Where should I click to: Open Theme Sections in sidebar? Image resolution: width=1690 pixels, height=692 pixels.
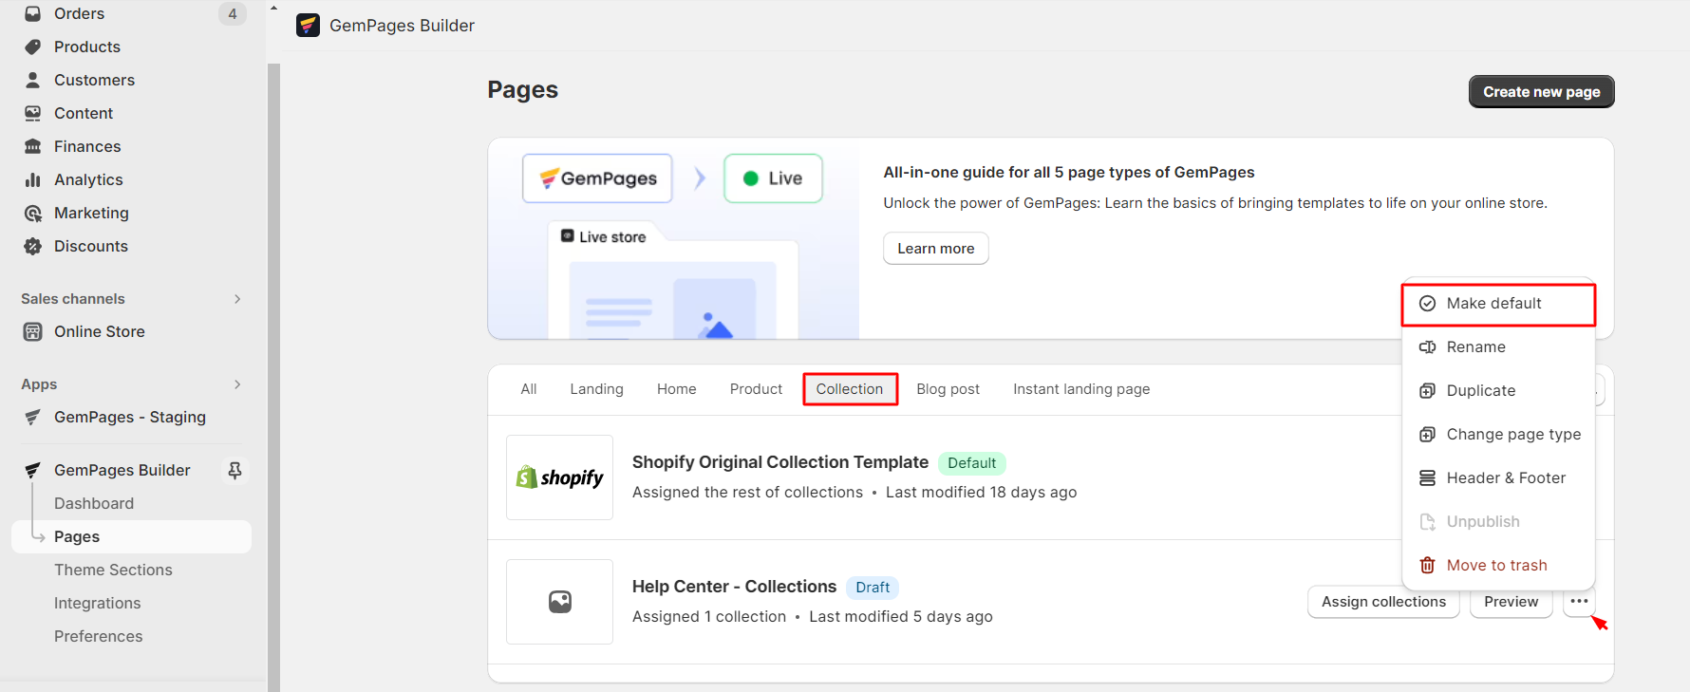113,570
